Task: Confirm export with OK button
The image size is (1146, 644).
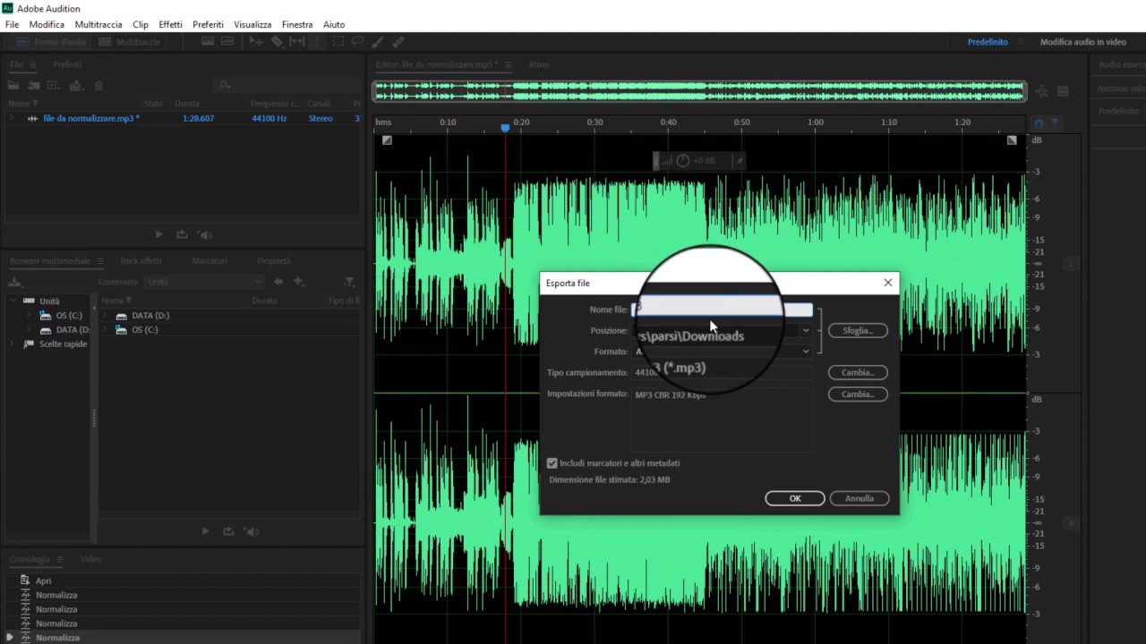Action: click(x=795, y=498)
